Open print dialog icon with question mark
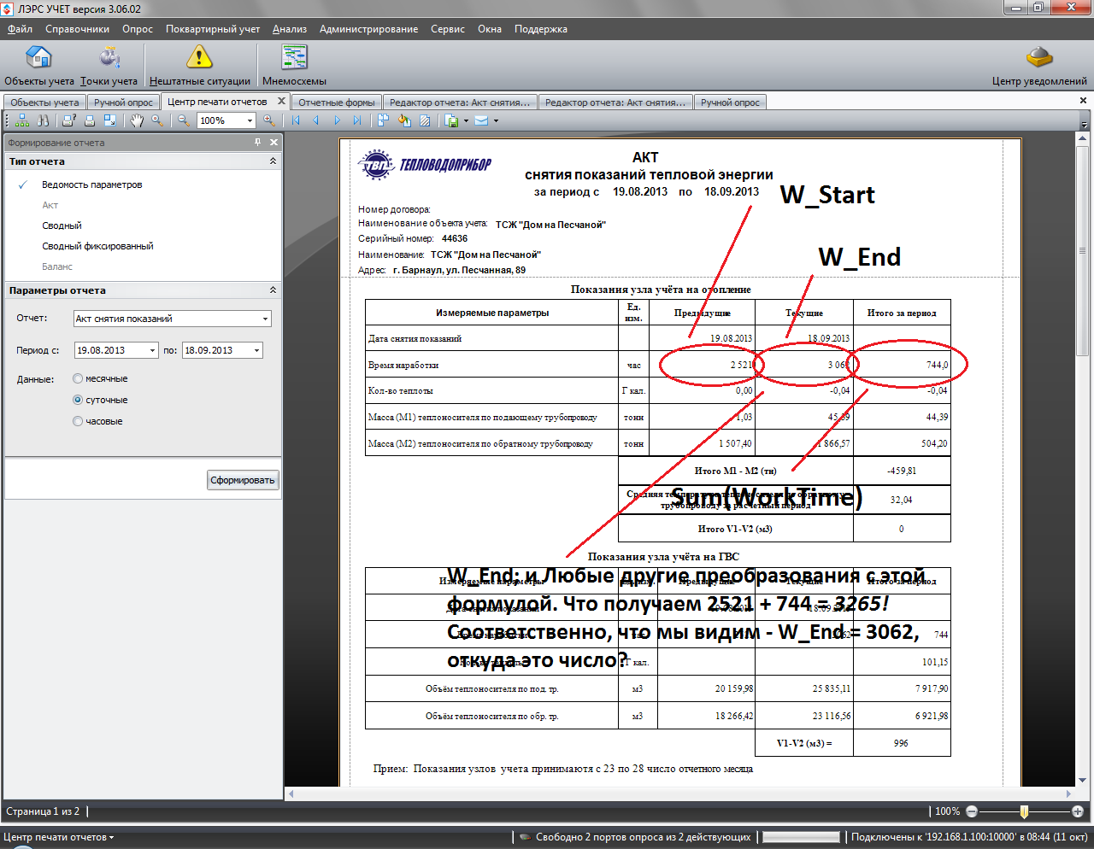Viewport: 1094px width, 849px height. [68, 120]
